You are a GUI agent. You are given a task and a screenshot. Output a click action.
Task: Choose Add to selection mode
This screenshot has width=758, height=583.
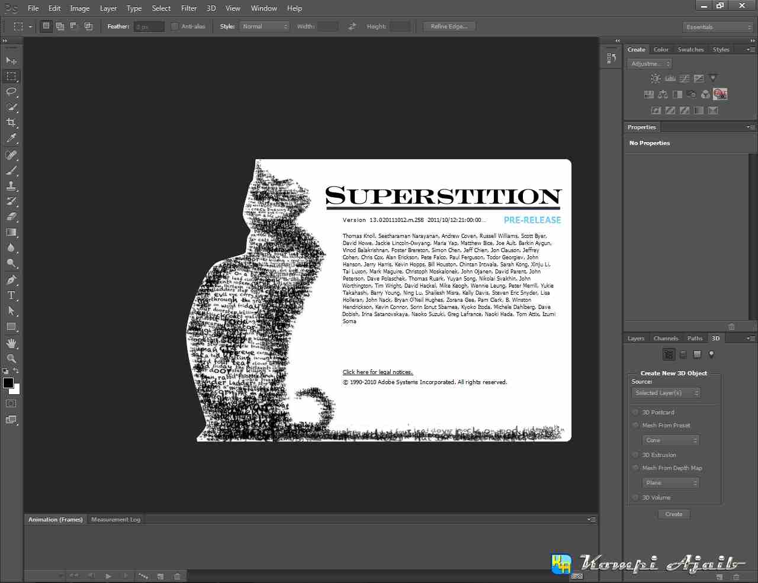(60, 26)
